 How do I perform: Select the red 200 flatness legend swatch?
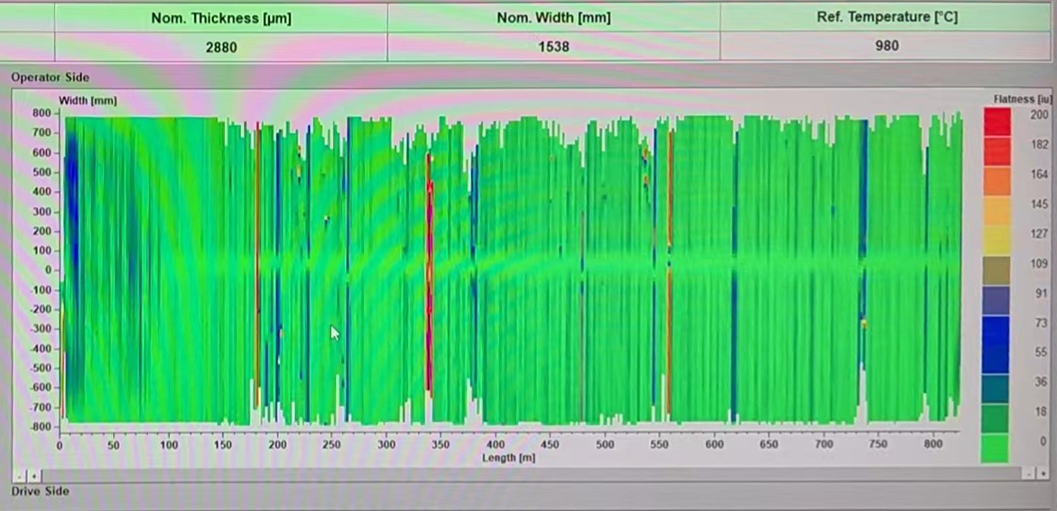996,121
